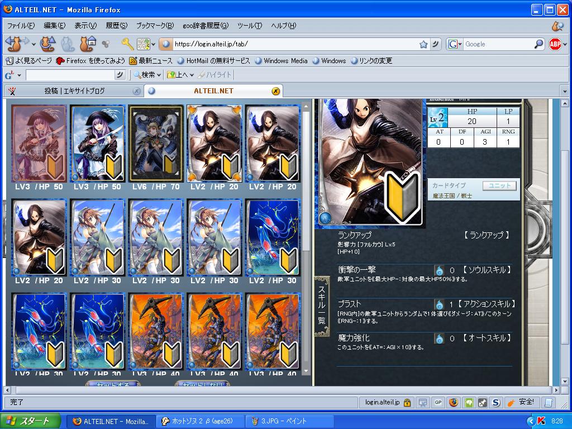The width and height of the screenshot is (572, 429).
Task: Click the monitor icon in status bar
Action: pyautogui.click(x=423, y=402)
